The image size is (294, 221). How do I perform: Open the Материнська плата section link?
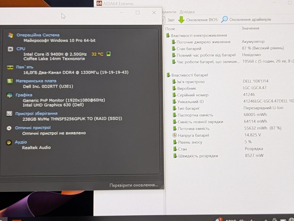[x=36, y=81]
